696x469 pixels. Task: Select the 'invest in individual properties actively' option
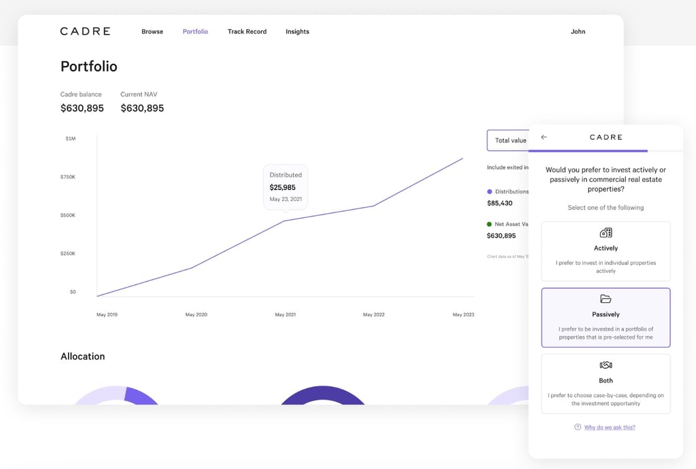[x=606, y=252]
